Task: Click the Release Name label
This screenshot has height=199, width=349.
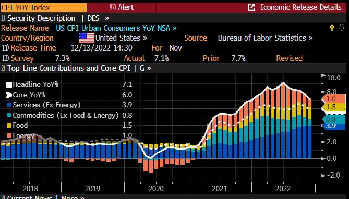Action: [25, 28]
